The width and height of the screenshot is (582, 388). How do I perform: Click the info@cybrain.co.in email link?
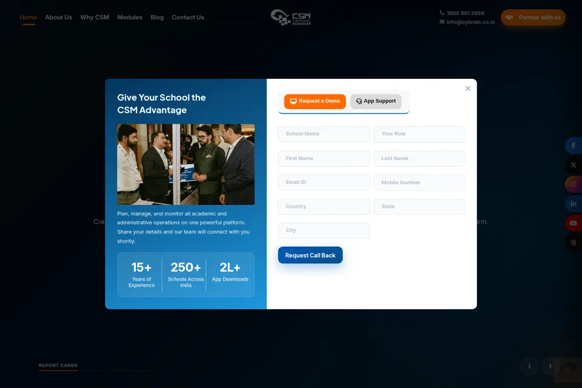coord(470,22)
